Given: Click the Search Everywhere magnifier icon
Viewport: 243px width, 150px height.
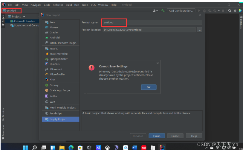Looking at the screenshot, I should (x=230, y=11).
